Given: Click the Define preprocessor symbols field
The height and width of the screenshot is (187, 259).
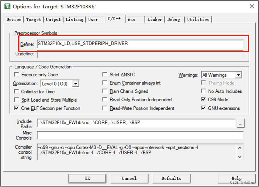Looking at the screenshot, I should coord(140,44).
